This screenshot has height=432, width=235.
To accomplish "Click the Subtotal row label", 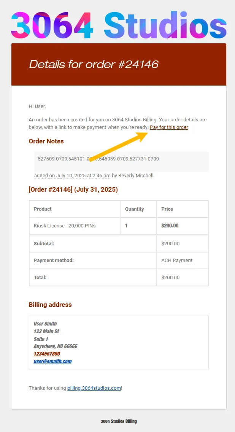I will pos(44,243).
